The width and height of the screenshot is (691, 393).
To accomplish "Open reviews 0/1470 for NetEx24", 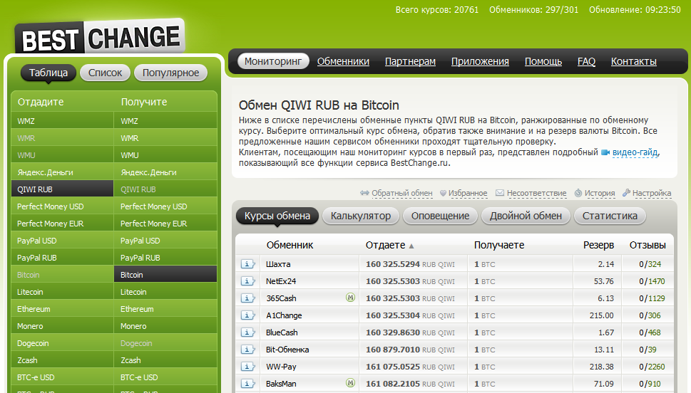I will point(652,281).
